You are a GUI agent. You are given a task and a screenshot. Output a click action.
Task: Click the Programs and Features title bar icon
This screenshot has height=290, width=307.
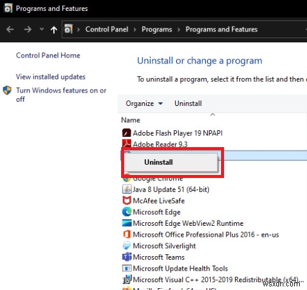pos(8,8)
